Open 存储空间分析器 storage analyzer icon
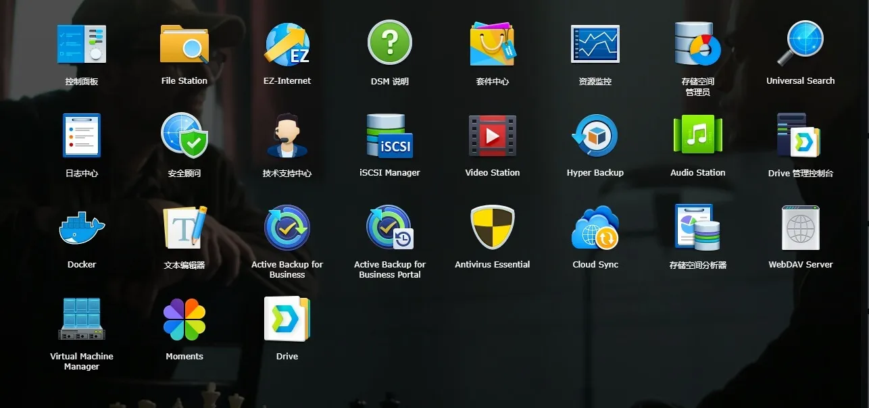The width and height of the screenshot is (869, 408). (698, 228)
